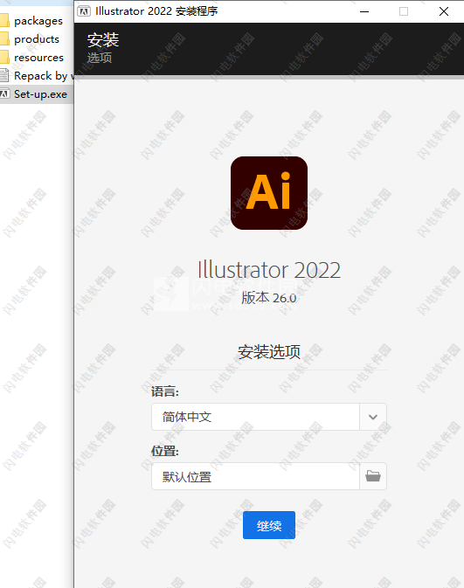Viewport: 464px width, 588px height.
Task: Select the products folder in Explorer
Action: tap(37, 39)
